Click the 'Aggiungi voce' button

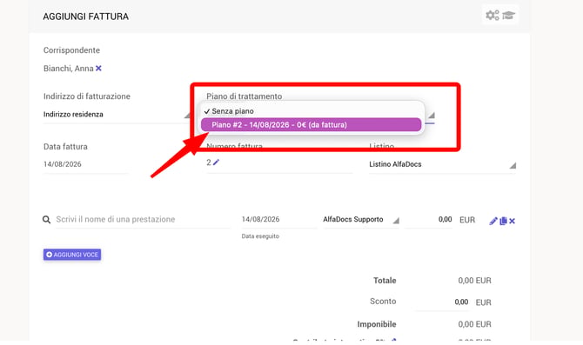72,255
